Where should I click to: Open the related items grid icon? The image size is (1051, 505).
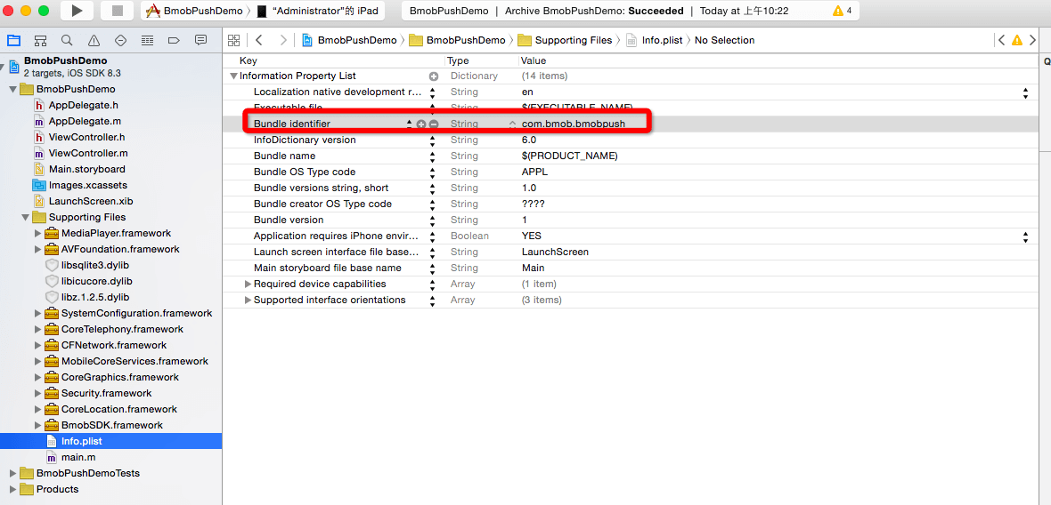click(234, 40)
